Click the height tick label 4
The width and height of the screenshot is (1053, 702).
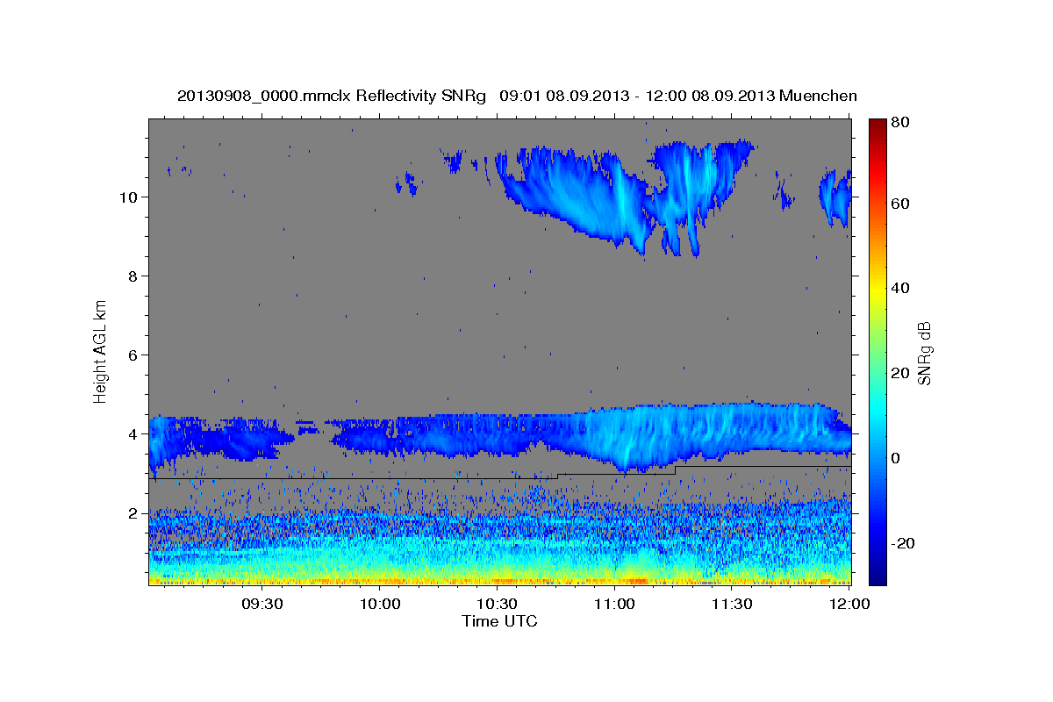[x=133, y=433]
